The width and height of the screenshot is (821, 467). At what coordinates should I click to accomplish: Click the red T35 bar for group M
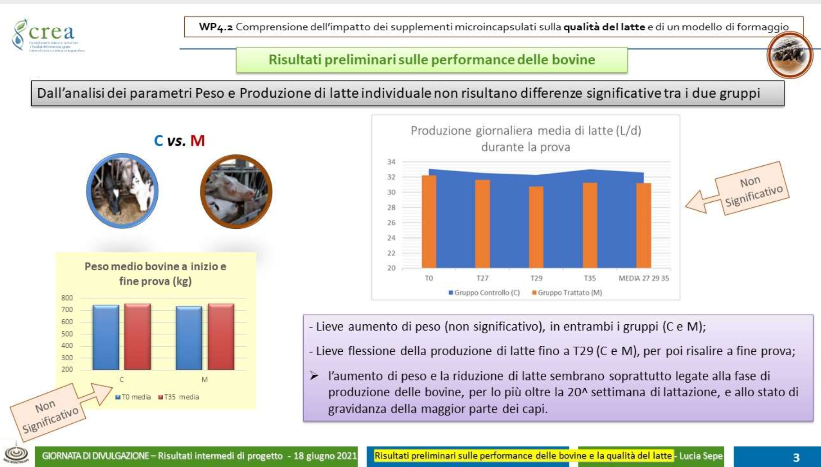click(221, 337)
